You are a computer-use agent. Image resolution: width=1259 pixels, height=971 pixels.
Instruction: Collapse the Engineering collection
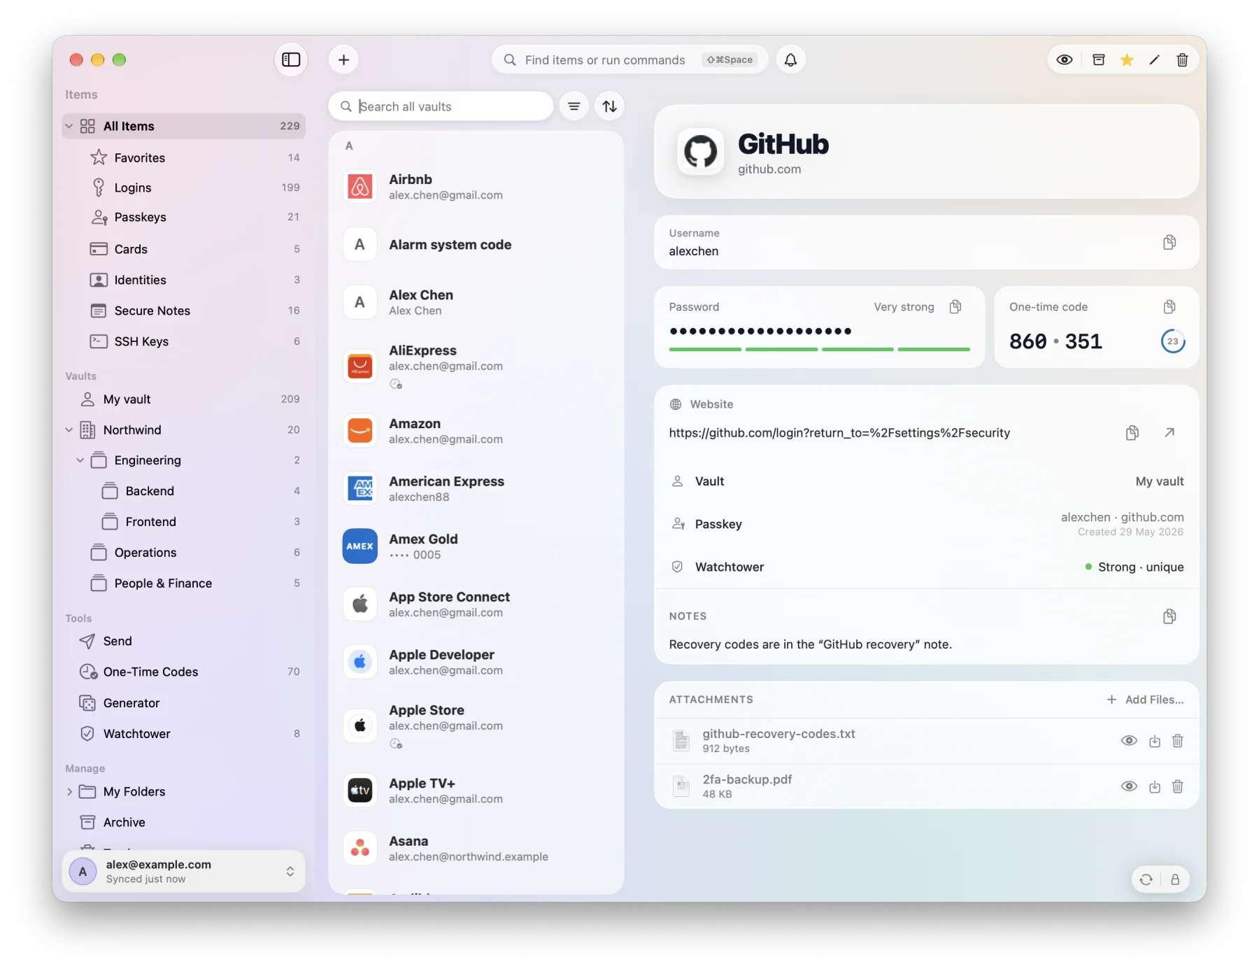(x=80, y=460)
